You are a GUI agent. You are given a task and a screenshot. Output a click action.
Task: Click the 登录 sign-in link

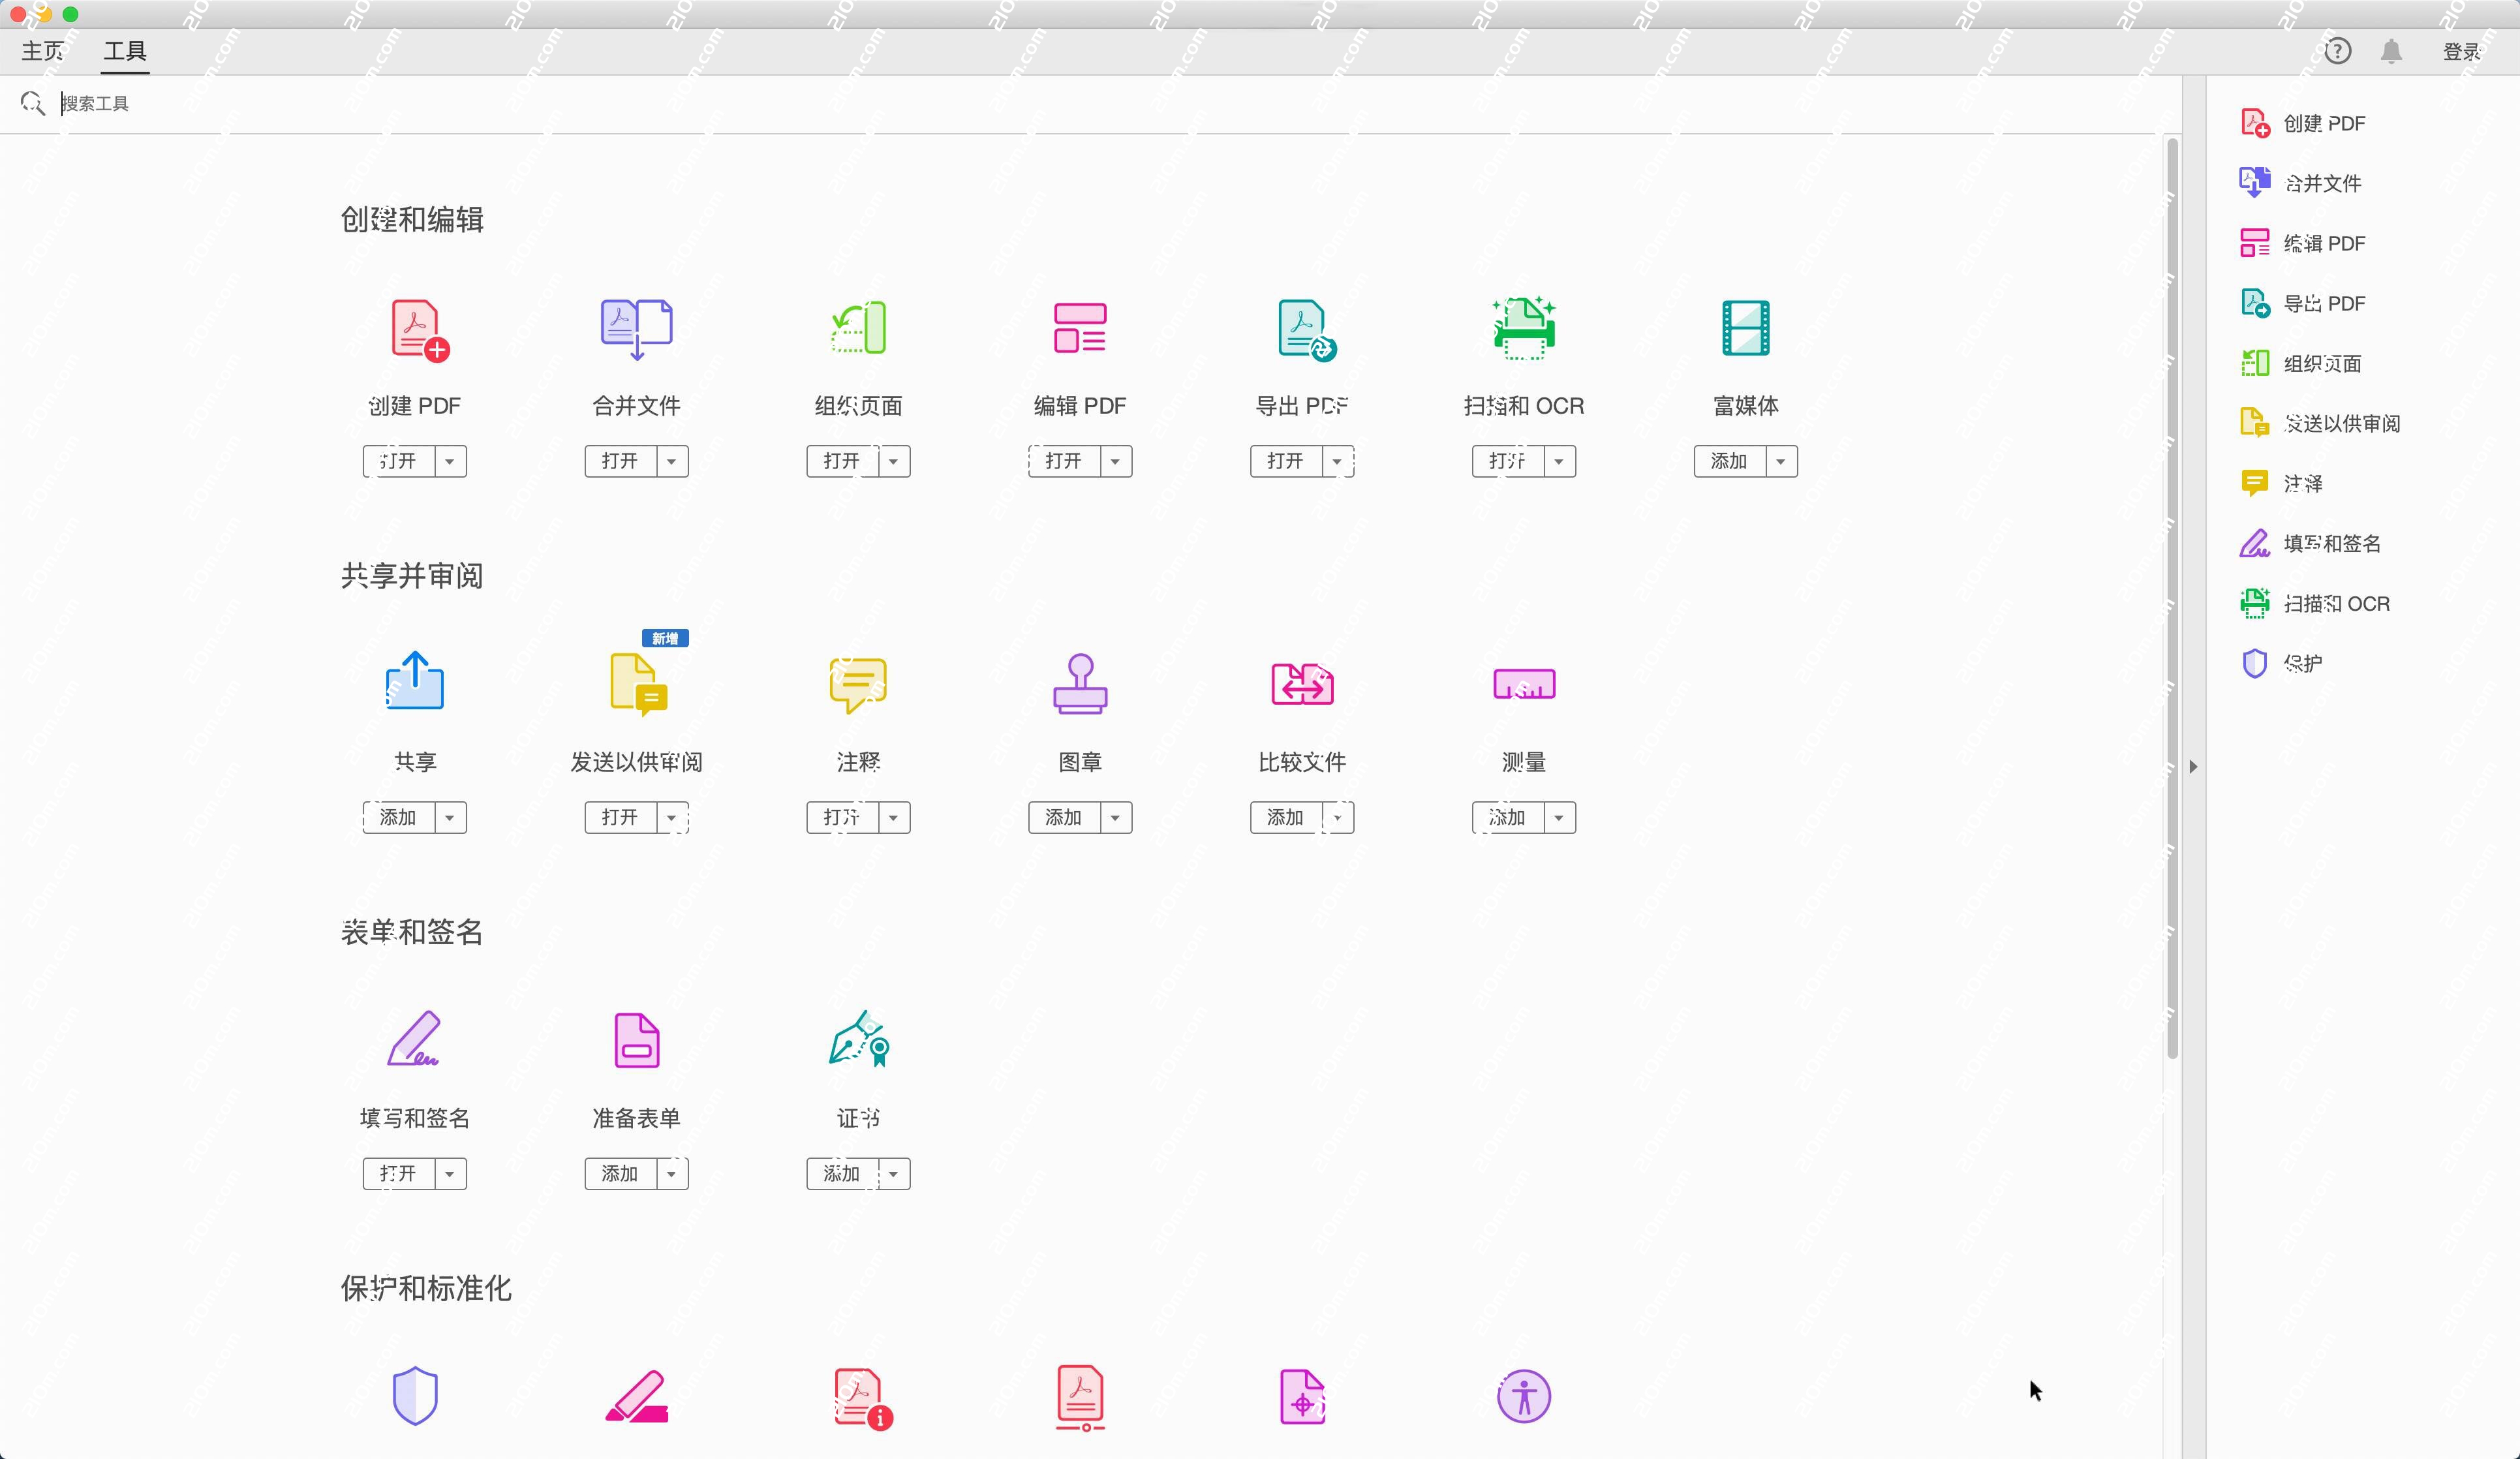2461,51
